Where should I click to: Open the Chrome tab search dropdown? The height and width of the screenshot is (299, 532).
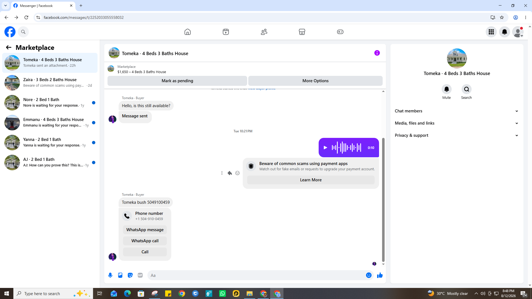6,6
